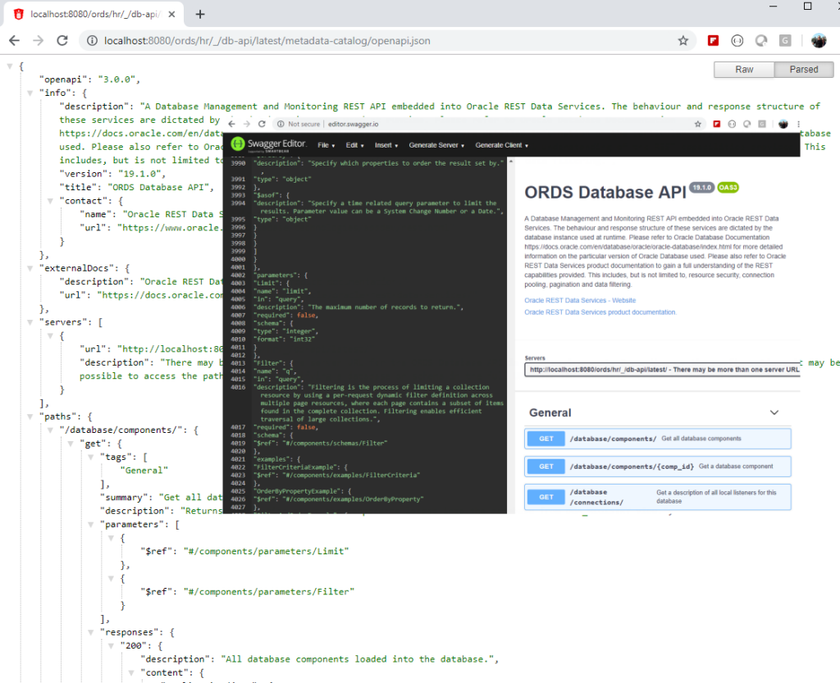Click the editor.swagger.io address field
The image size is (840, 683).
(x=354, y=124)
